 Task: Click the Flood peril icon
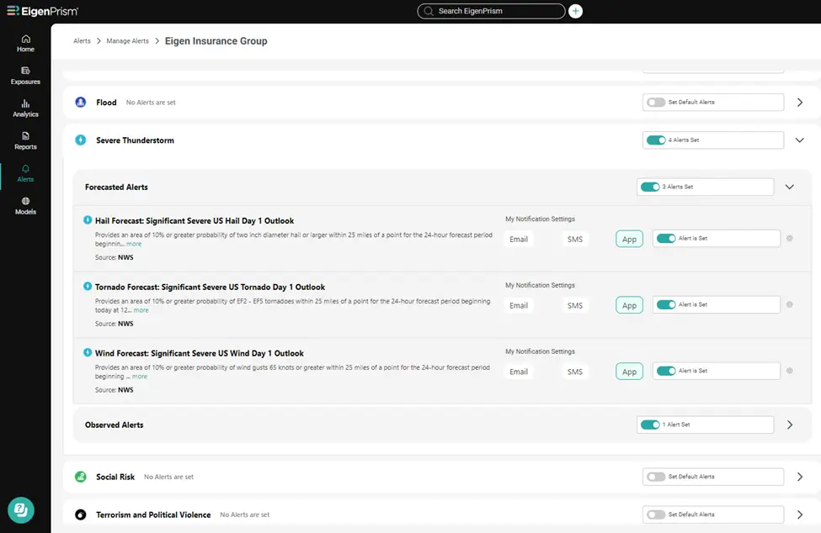[x=81, y=103]
